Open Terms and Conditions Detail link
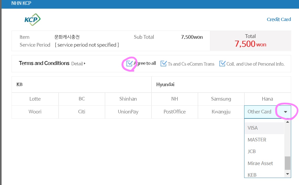Viewport: 299px width, 185px height. [78, 64]
